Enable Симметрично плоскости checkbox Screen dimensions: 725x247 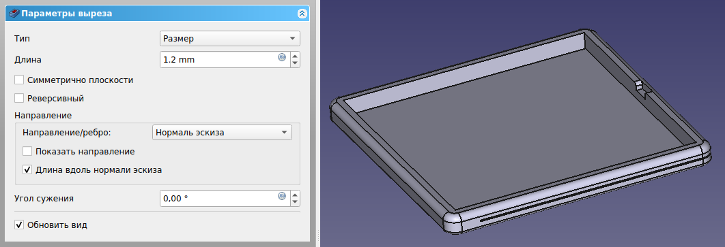[19, 80]
